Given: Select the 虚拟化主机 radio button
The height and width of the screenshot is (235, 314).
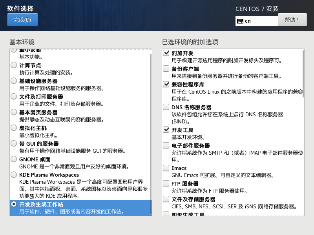Looking at the screenshot, I should [x=14, y=128].
